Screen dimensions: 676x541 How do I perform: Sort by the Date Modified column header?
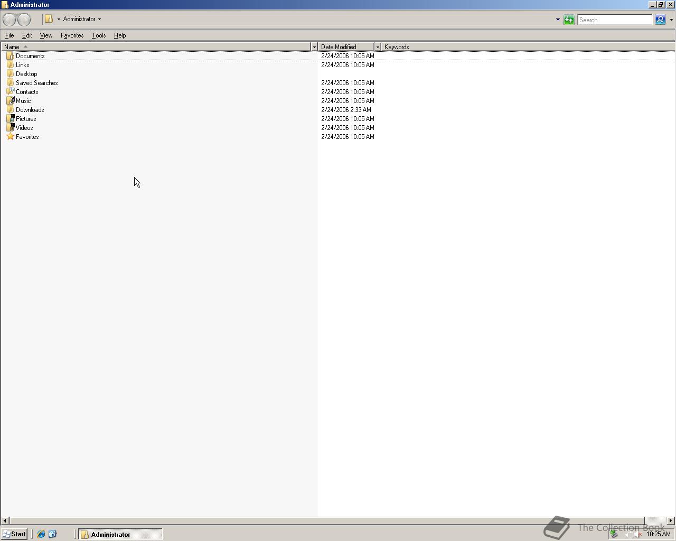pyautogui.click(x=346, y=47)
